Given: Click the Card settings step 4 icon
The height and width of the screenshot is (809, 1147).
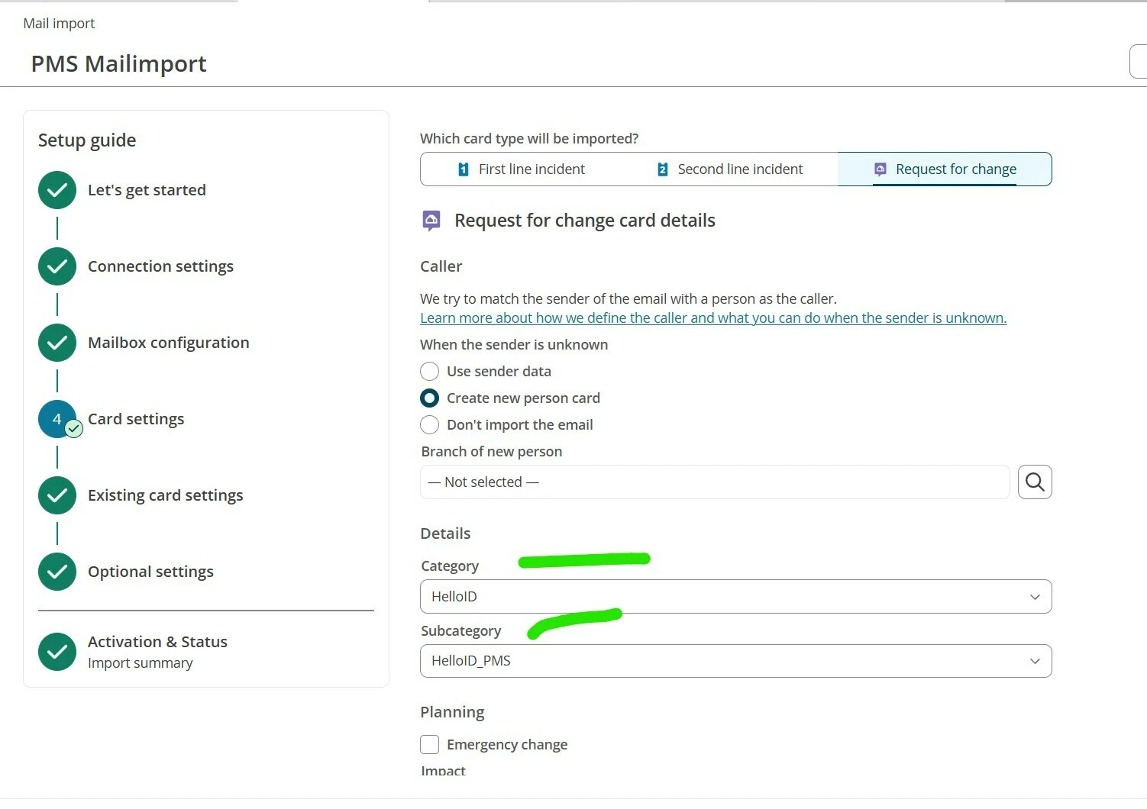Looking at the screenshot, I should [57, 419].
